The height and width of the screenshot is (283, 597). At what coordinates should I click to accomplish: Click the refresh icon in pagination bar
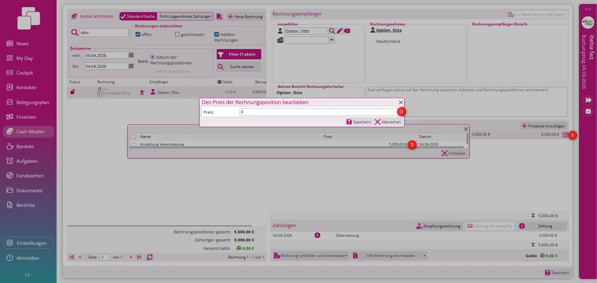click(150, 257)
